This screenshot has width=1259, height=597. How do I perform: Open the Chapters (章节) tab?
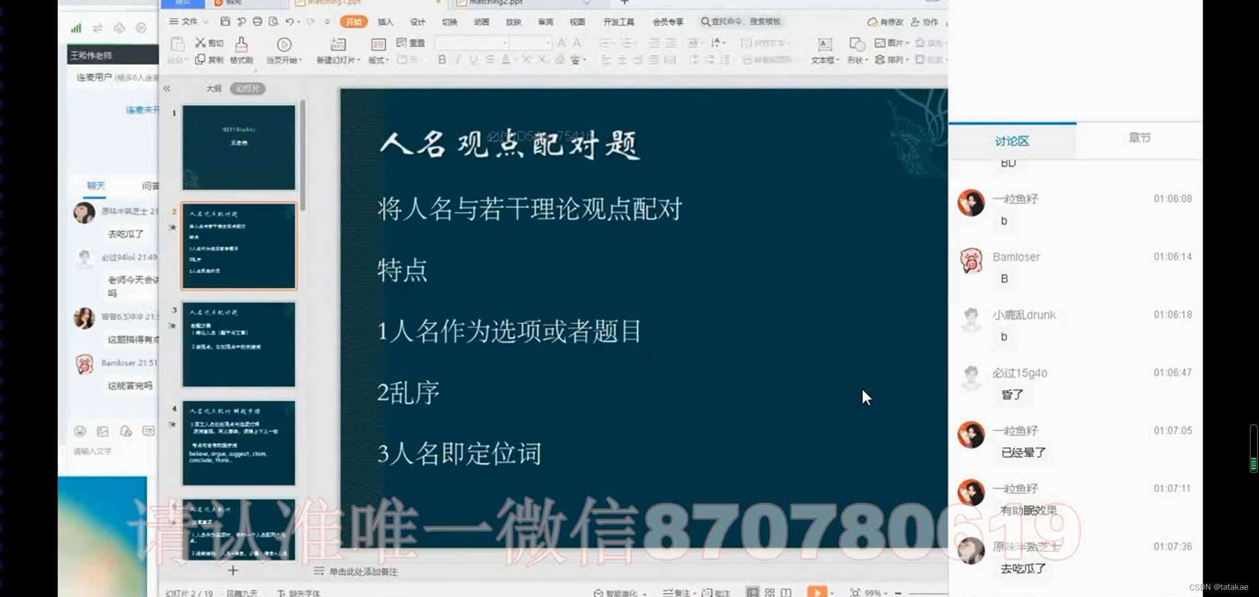[1140, 138]
